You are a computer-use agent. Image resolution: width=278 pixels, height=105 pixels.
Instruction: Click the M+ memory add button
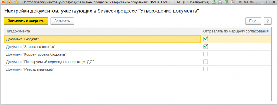tap(246, 3)
